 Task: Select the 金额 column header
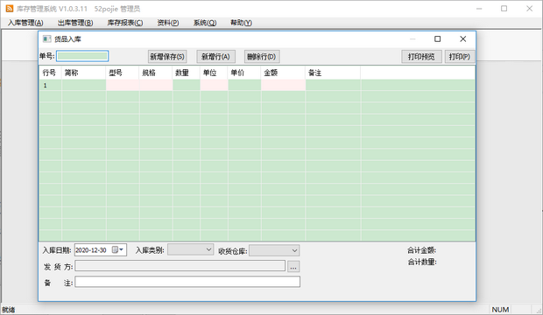283,73
